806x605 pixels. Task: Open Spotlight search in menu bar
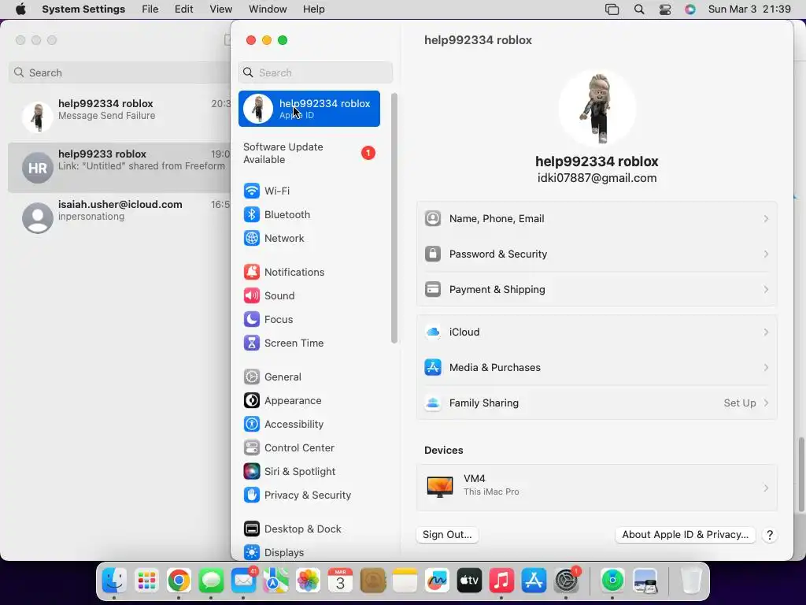click(x=639, y=9)
